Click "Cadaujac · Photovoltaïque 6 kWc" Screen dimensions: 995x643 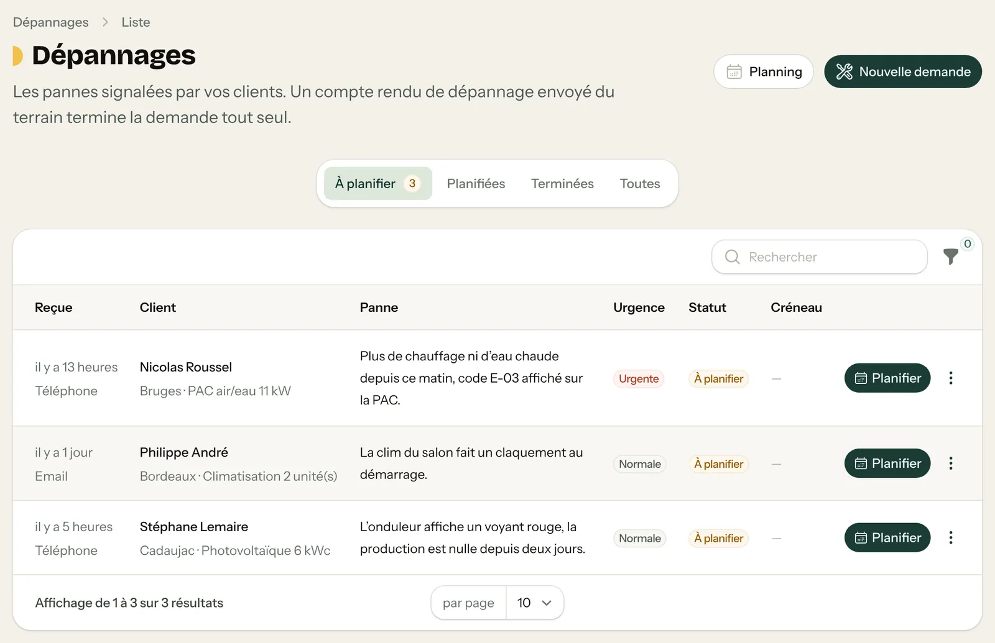235,550
